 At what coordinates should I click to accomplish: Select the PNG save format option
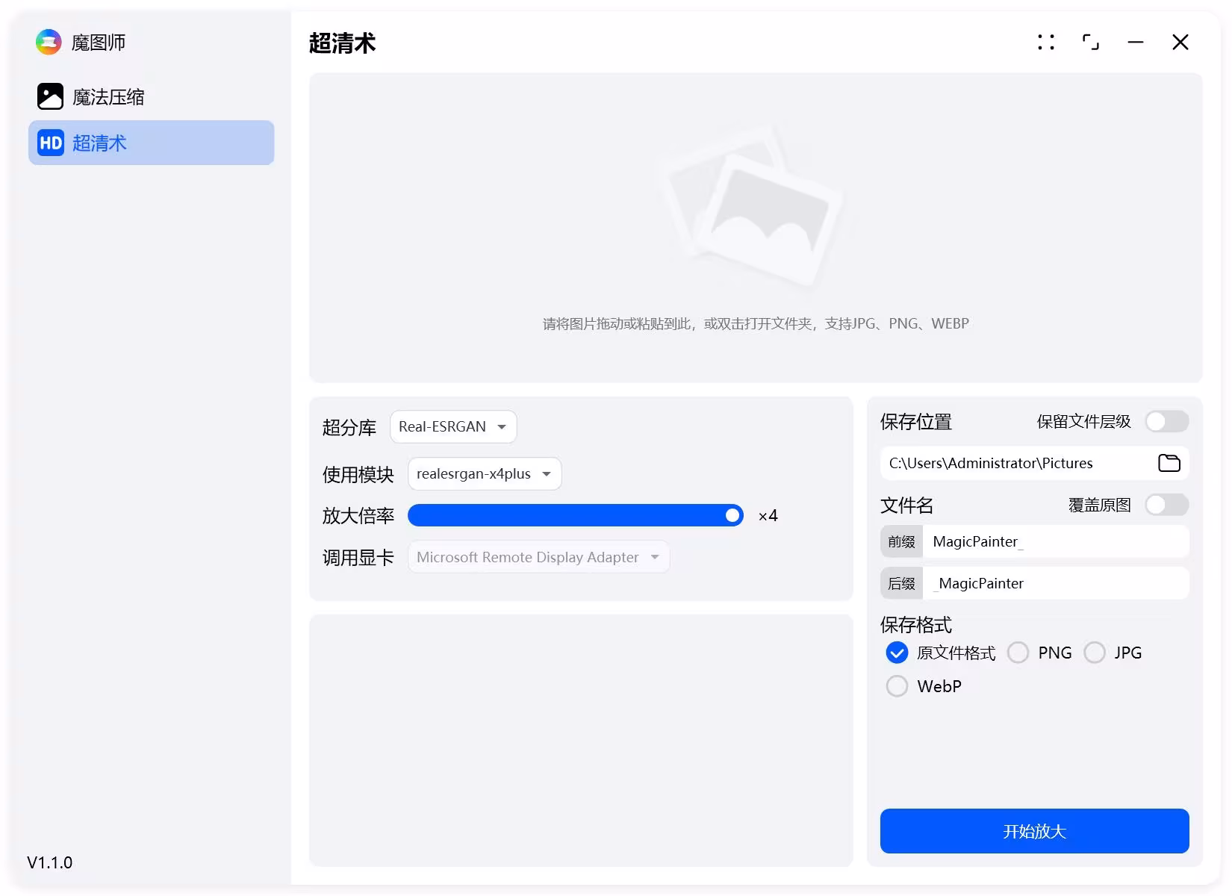coord(1018,653)
